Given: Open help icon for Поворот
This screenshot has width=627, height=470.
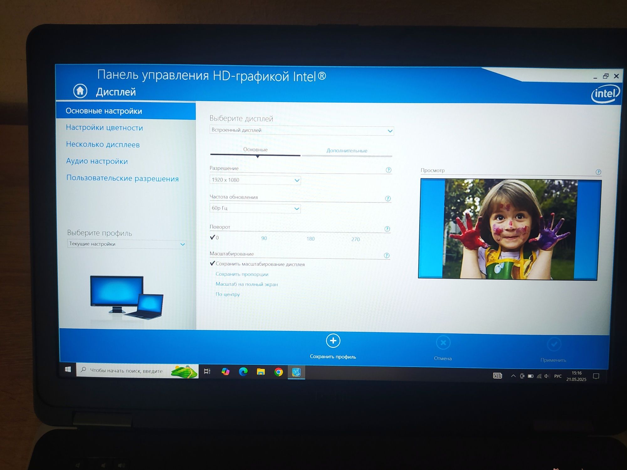Looking at the screenshot, I should [x=387, y=229].
